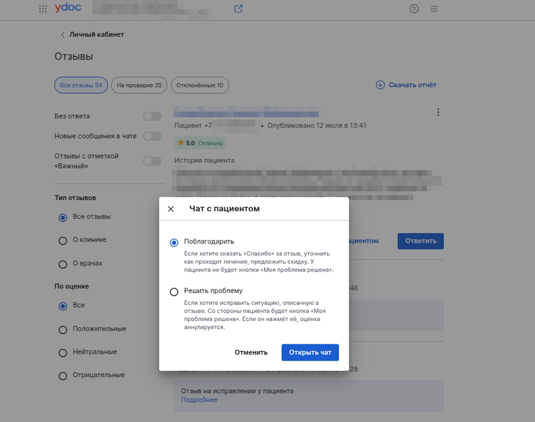Open the help question mark icon

[414, 9]
